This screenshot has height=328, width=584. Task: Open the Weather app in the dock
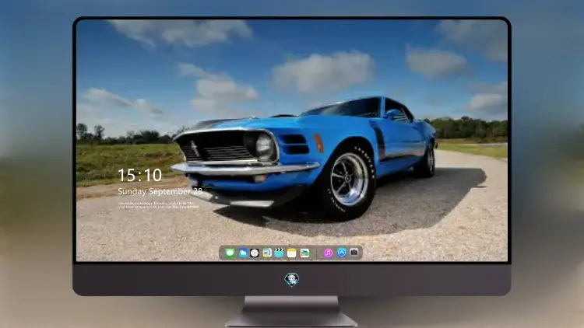point(242,253)
